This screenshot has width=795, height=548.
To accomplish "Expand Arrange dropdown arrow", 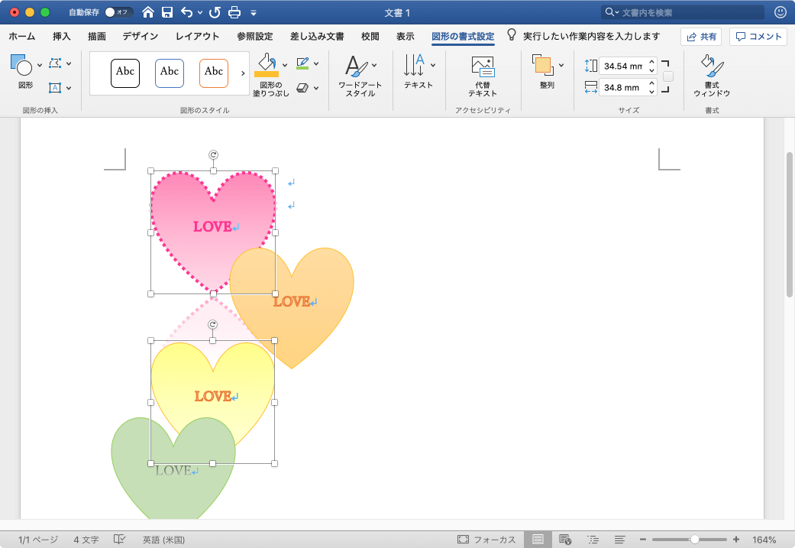I will pos(561,65).
